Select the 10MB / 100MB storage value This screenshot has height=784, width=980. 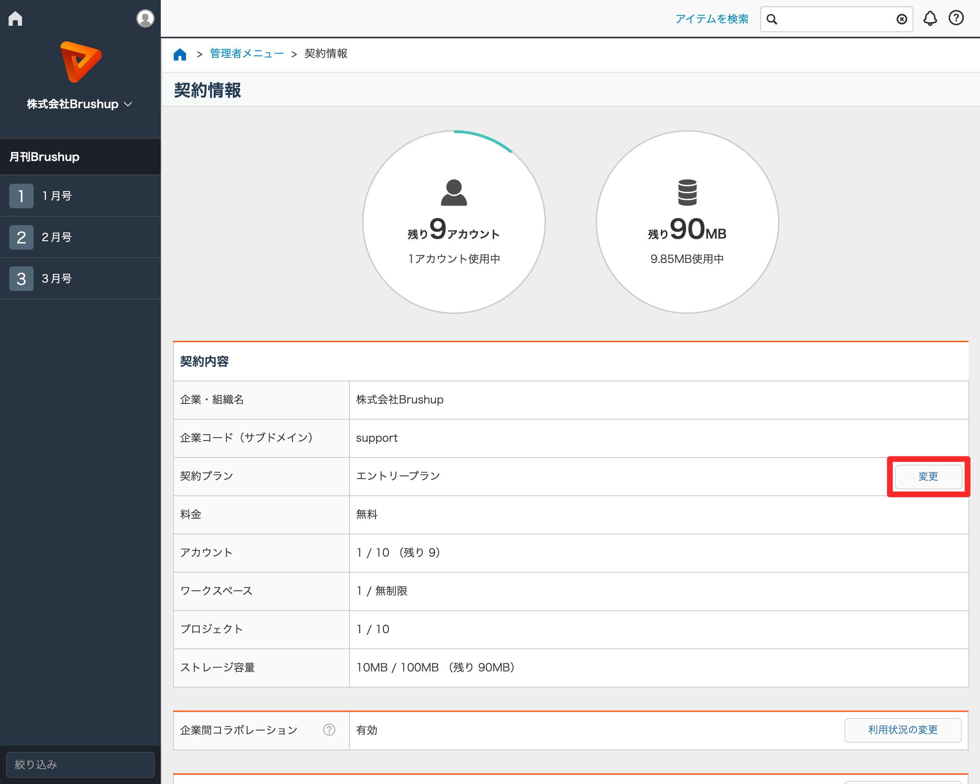tap(436, 668)
